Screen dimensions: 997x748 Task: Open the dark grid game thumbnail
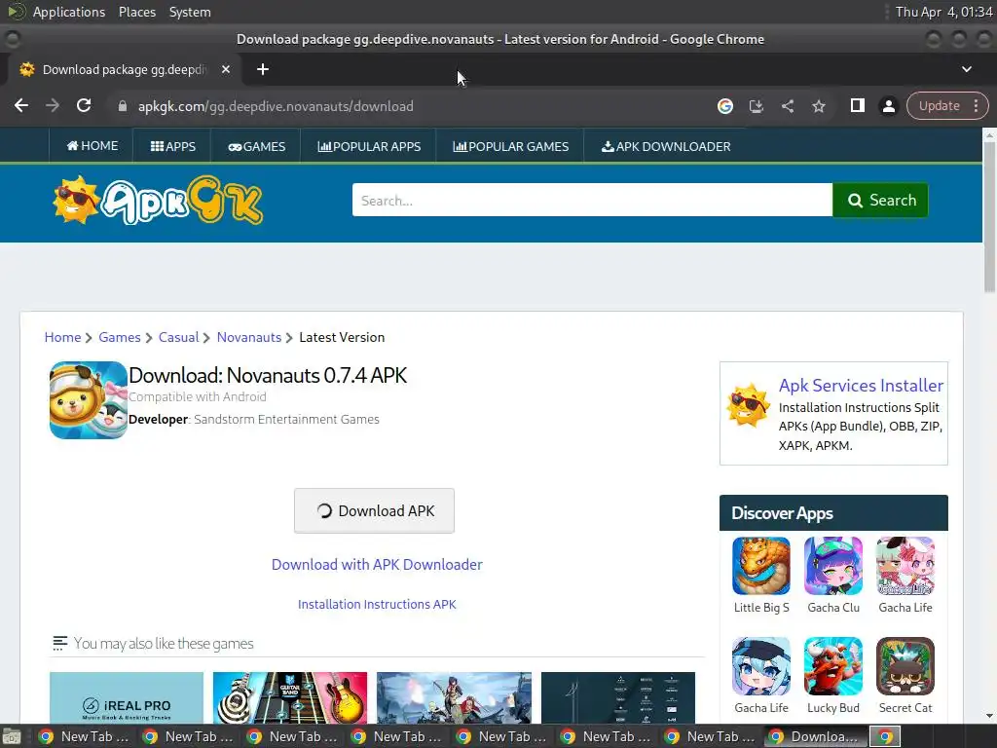coord(618,697)
